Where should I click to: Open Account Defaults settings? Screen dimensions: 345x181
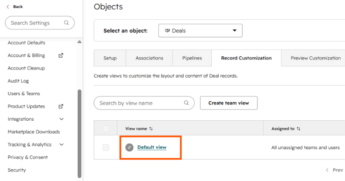pyautogui.click(x=26, y=43)
